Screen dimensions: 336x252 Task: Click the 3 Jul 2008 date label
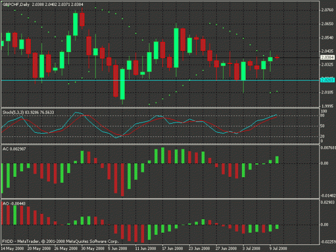point(252,249)
